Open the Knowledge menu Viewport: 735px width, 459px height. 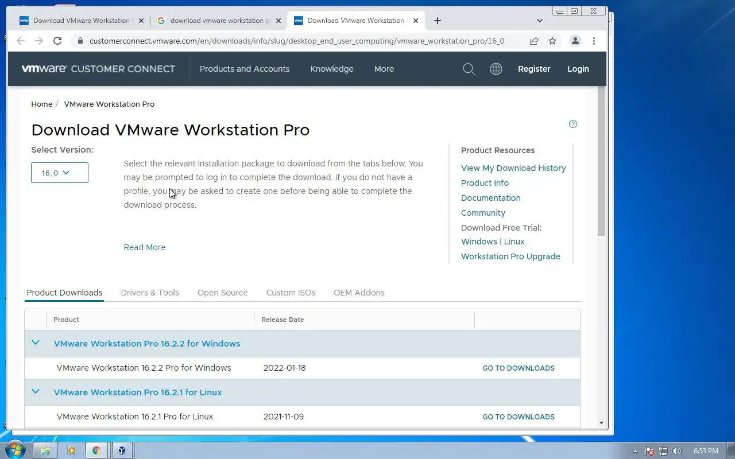(332, 69)
